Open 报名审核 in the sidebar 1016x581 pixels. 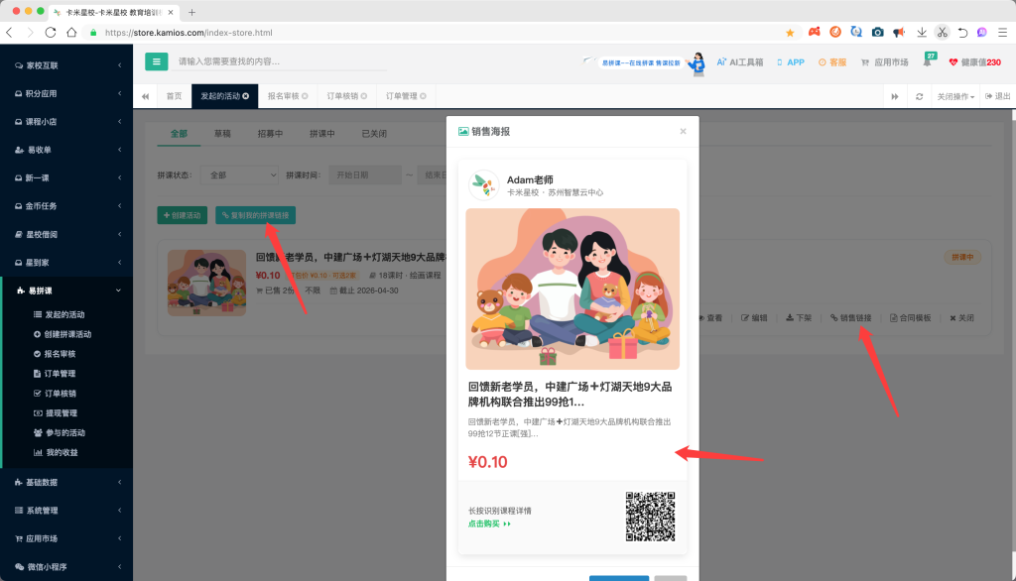(x=55, y=354)
